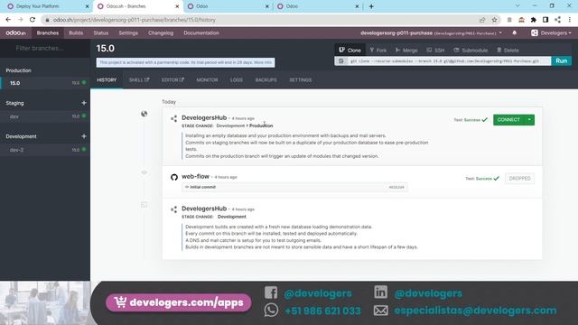Click the initial commit entry of web-flow

coord(294,187)
